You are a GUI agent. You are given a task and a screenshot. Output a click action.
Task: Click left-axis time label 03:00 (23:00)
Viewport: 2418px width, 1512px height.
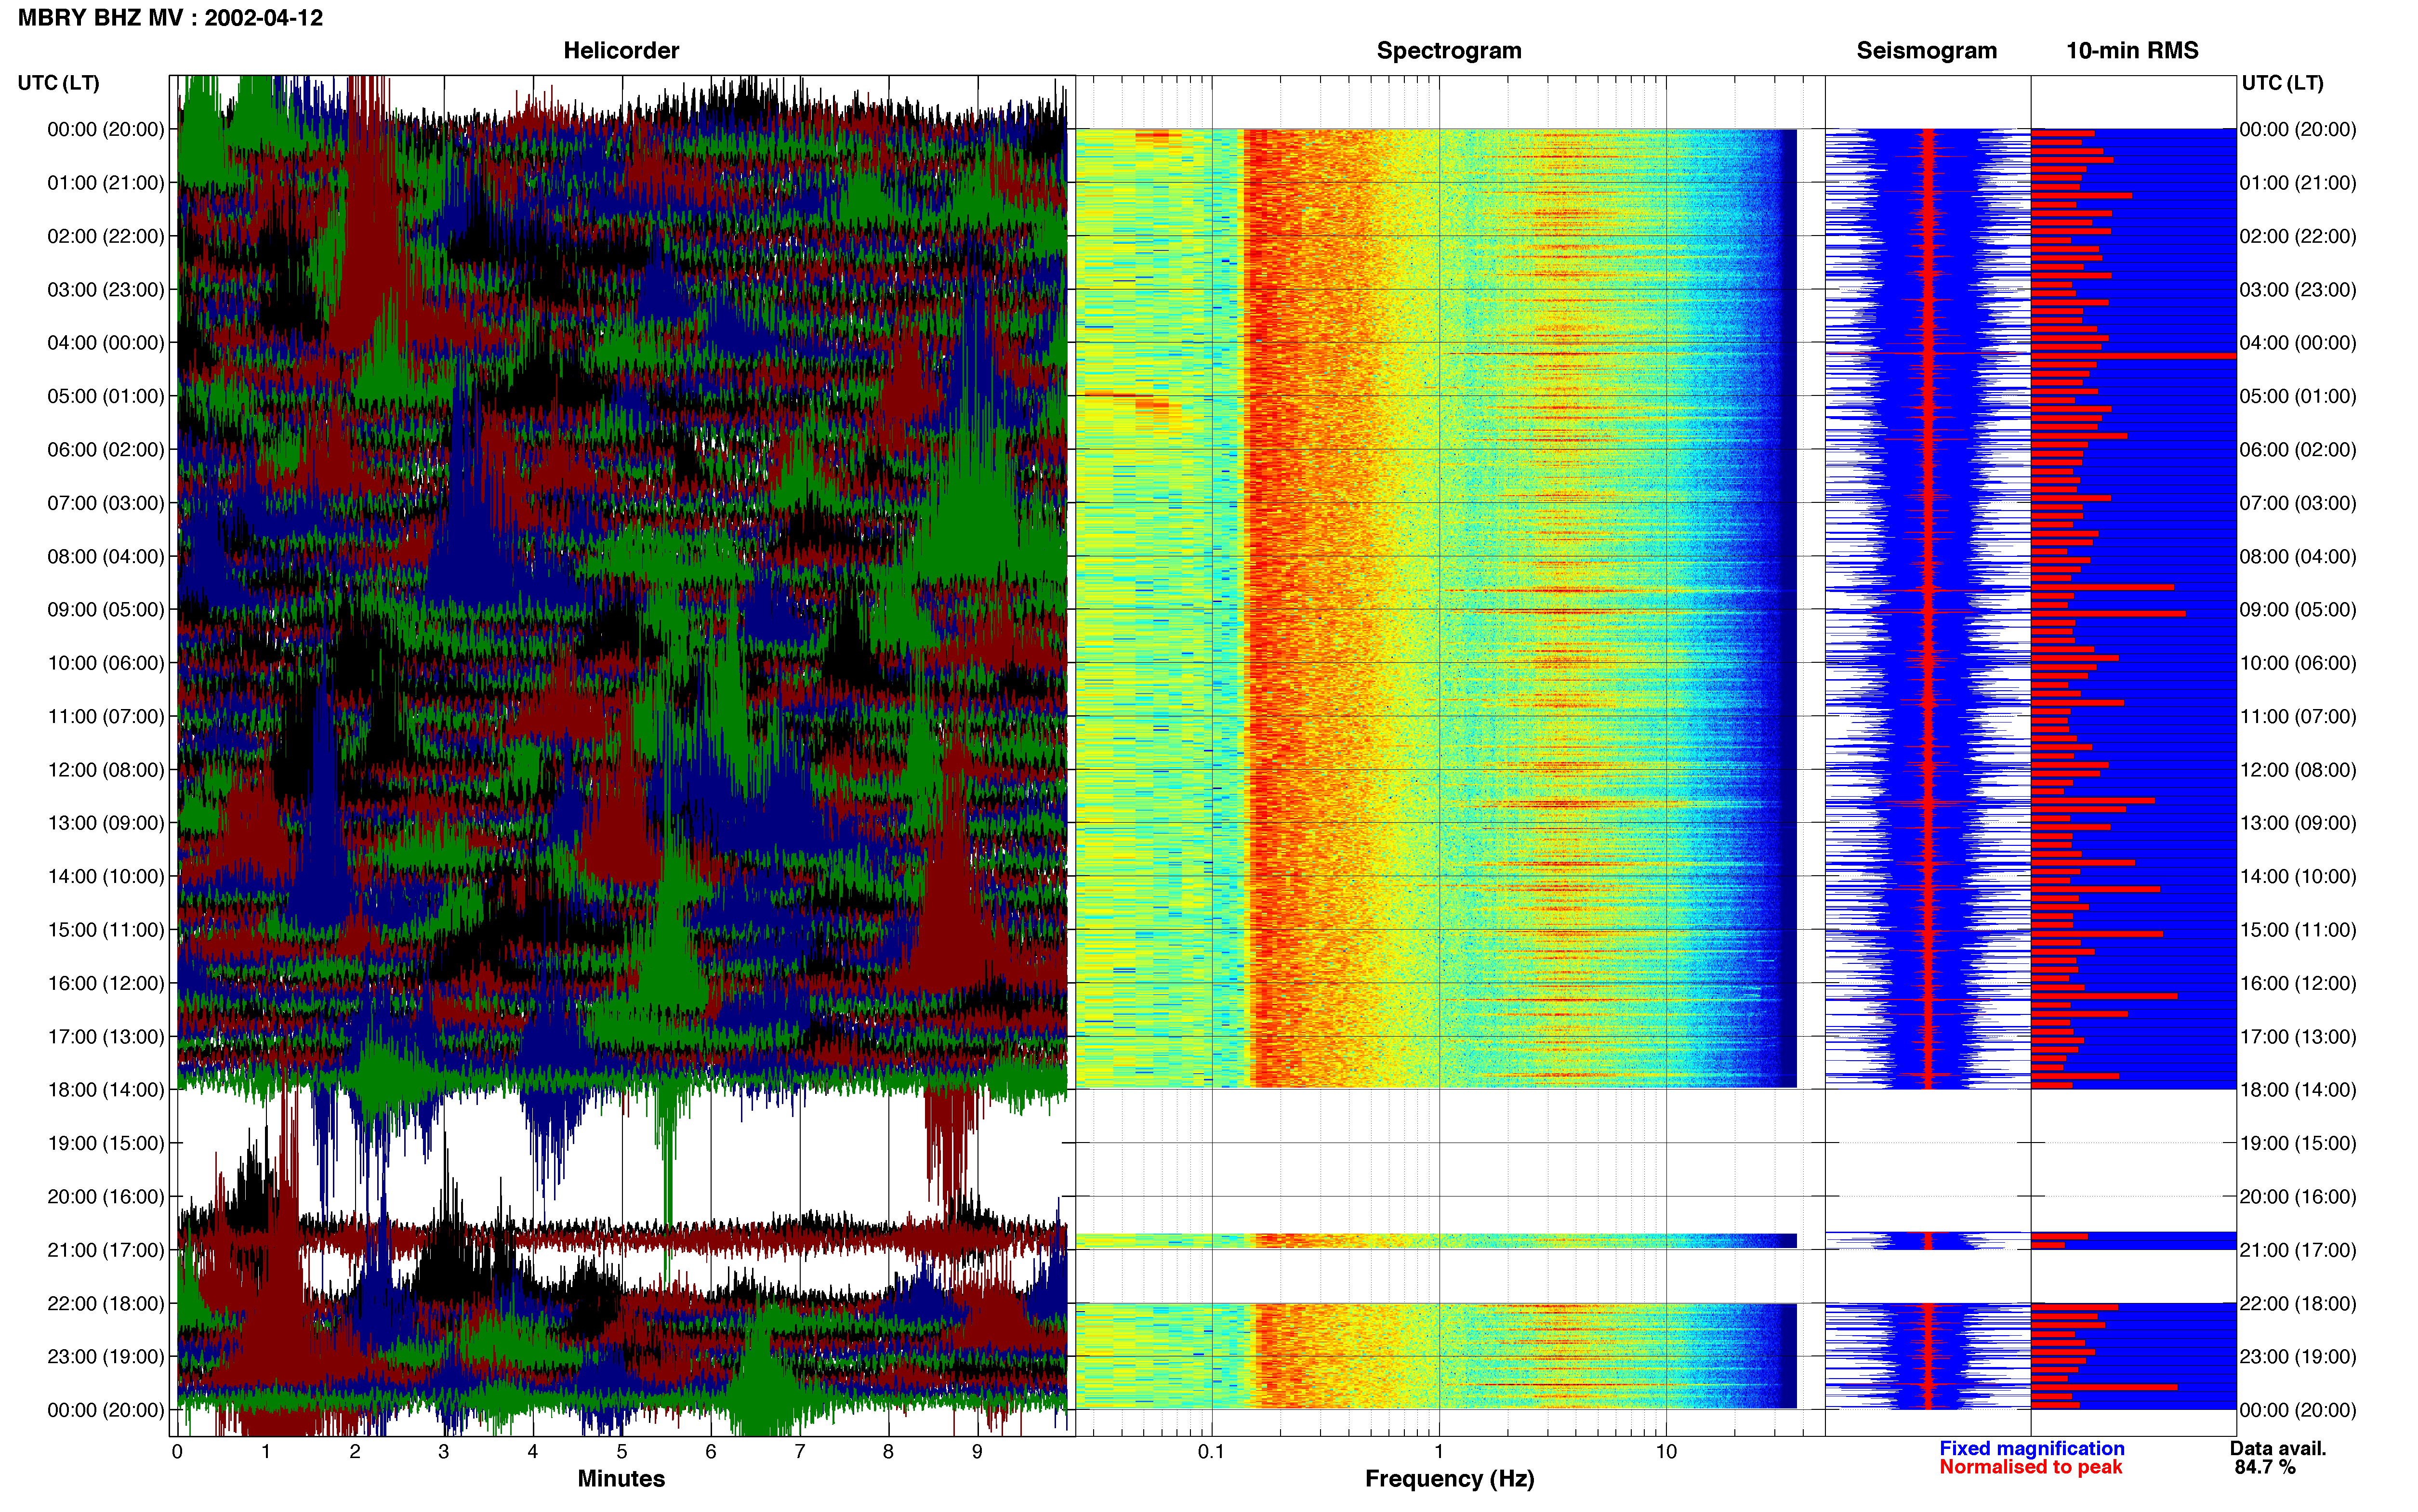click(106, 290)
